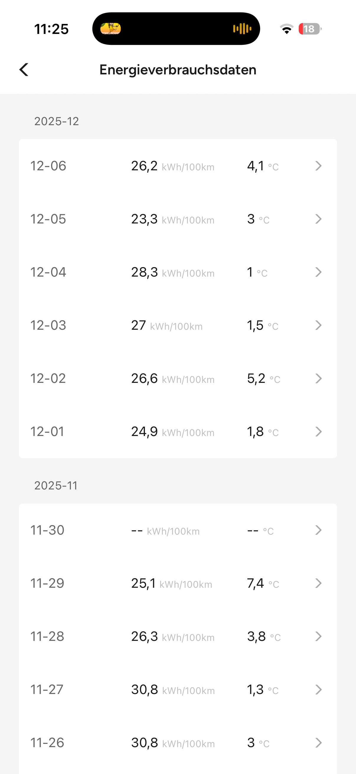
Task: Tap the chevron on the 11-29 row
Action: click(319, 583)
